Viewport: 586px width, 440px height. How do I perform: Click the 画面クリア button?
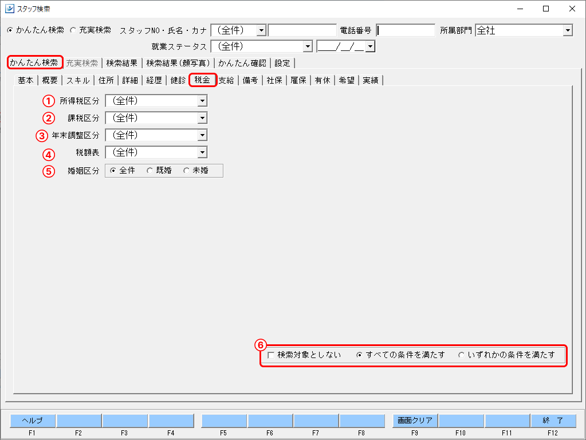415,421
